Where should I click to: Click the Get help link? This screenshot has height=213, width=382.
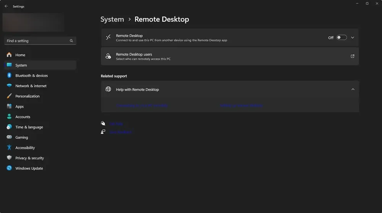[x=116, y=124]
